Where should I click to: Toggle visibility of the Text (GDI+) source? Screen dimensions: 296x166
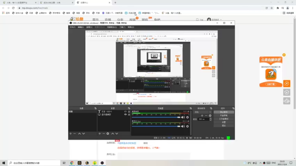(x=125, y=111)
